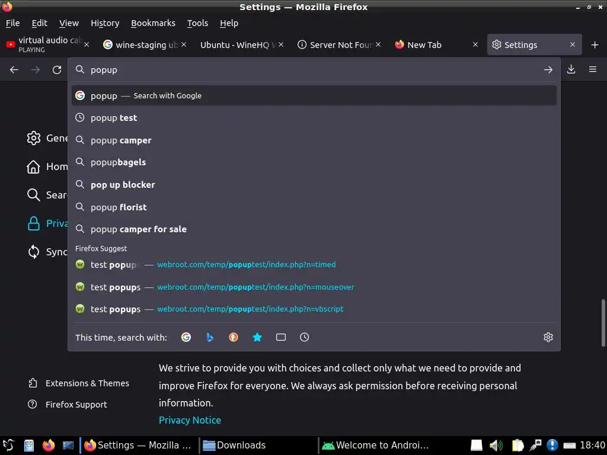The width and height of the screenshot is (607, 455).
Task: Open Extensions & Themes link
Action: [x=79, y=383]
